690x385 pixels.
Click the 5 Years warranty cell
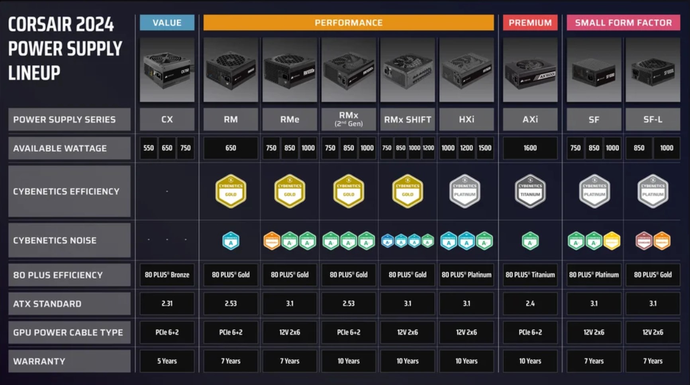tap(167, 361)
